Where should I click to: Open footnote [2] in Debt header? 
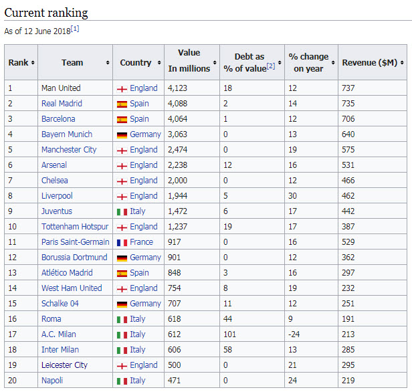271,66
